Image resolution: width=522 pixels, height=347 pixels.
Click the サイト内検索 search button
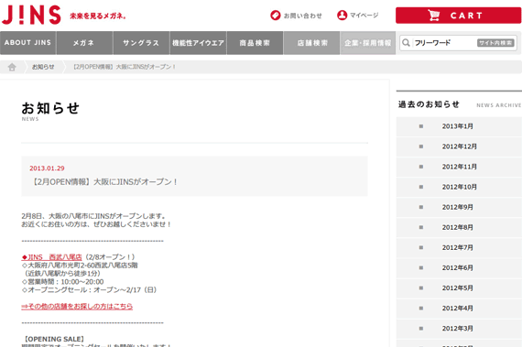pos(495,43)
